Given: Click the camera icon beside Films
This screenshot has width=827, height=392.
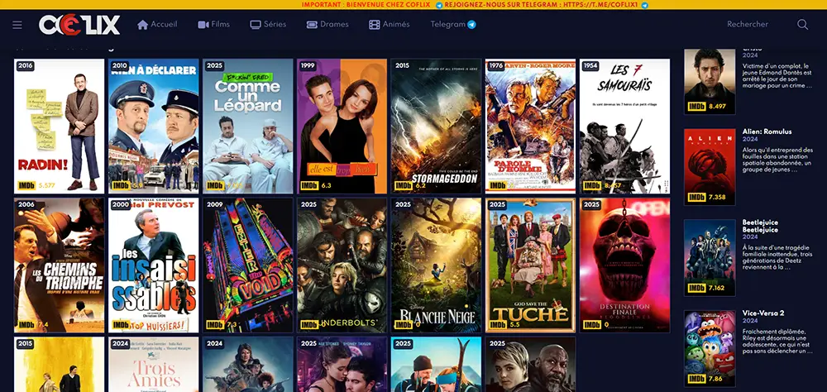Looking at the screenshot, I should click(x=203, y=25).
